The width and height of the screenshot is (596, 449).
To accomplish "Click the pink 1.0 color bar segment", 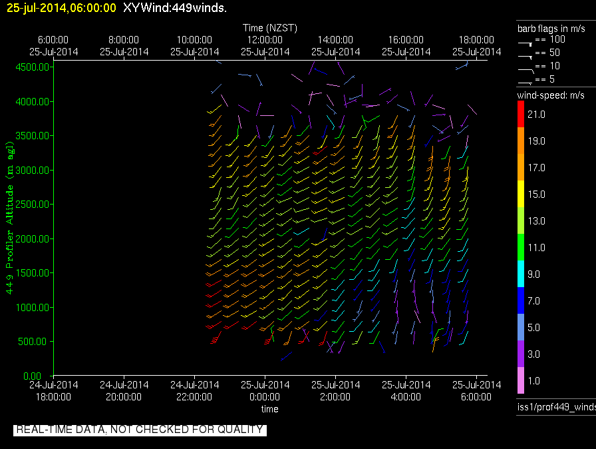I will (x=520, y=380).
